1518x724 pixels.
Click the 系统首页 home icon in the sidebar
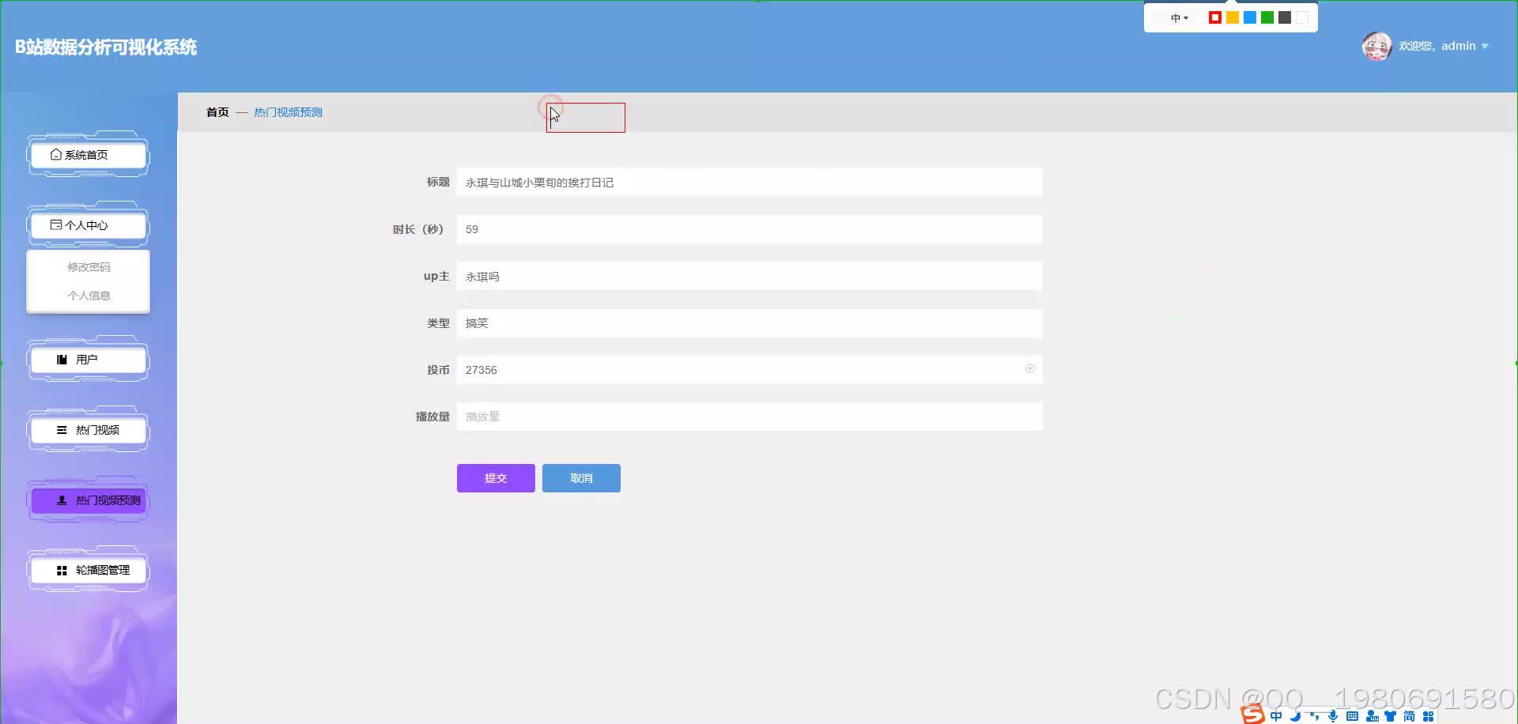click(x=55, y=154)
